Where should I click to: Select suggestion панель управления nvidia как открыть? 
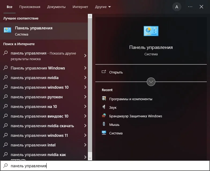point(38,157)
